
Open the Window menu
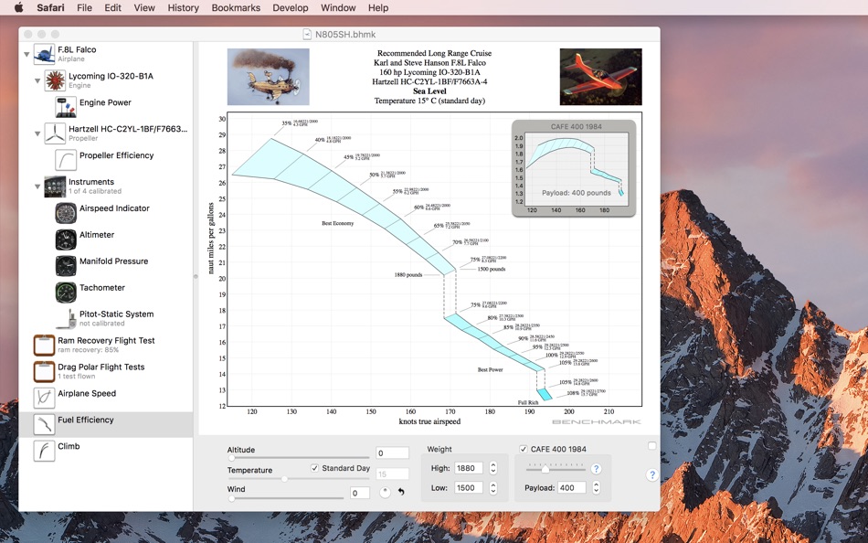338,7
